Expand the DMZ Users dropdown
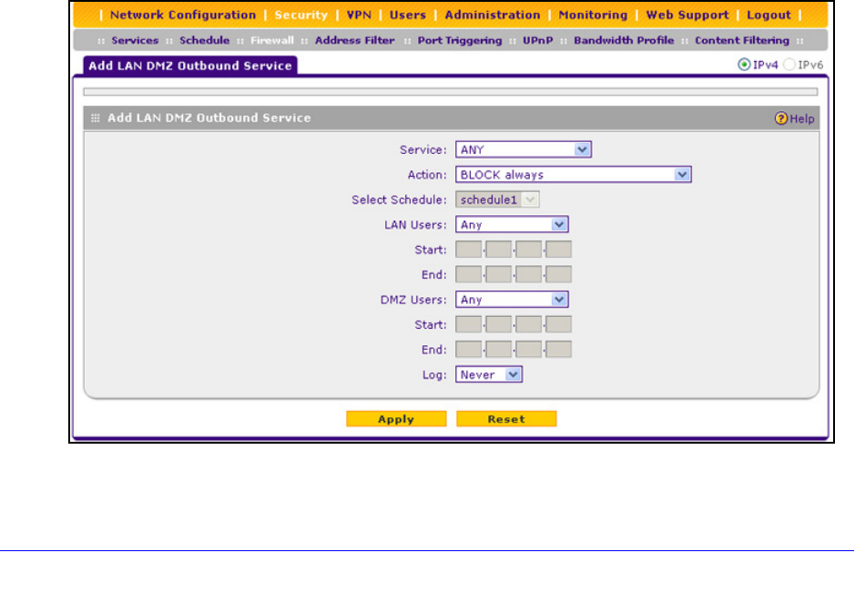This screenshot has width=855, height=614. tap(512, 300)
